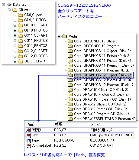Click CorelDRAW ESSENTIALS 2 Program folder icon
Image resolution: width=139 pixels, height=160 pixels.
[x=70, y=119]
